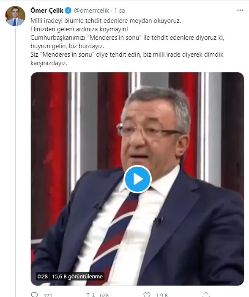Click the 171 replies count
Image resolution: width=249 pixels, height=297 pixels.
(48, 295)
